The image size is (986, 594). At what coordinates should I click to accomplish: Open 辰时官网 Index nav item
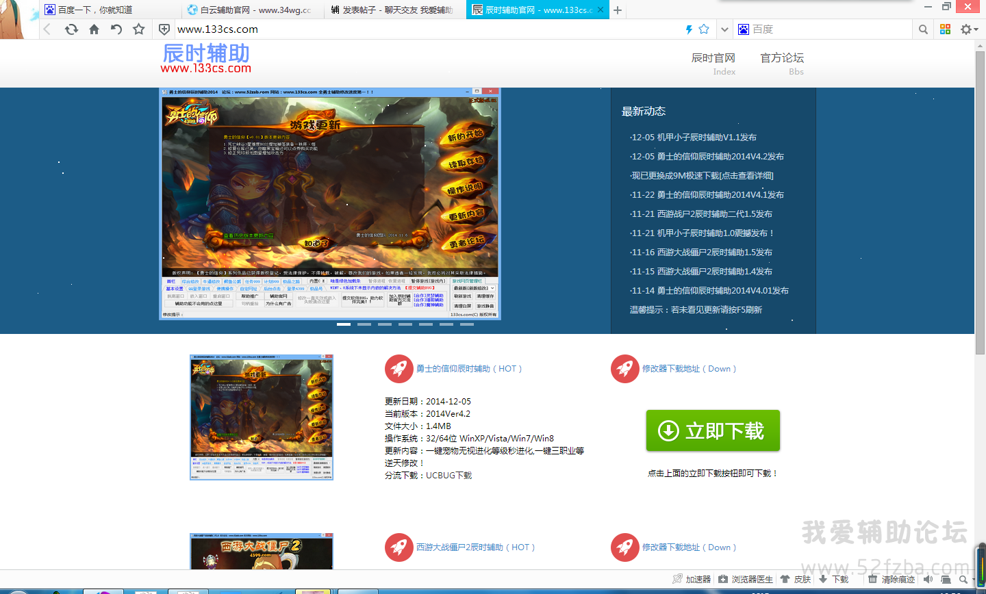point(713,63)
